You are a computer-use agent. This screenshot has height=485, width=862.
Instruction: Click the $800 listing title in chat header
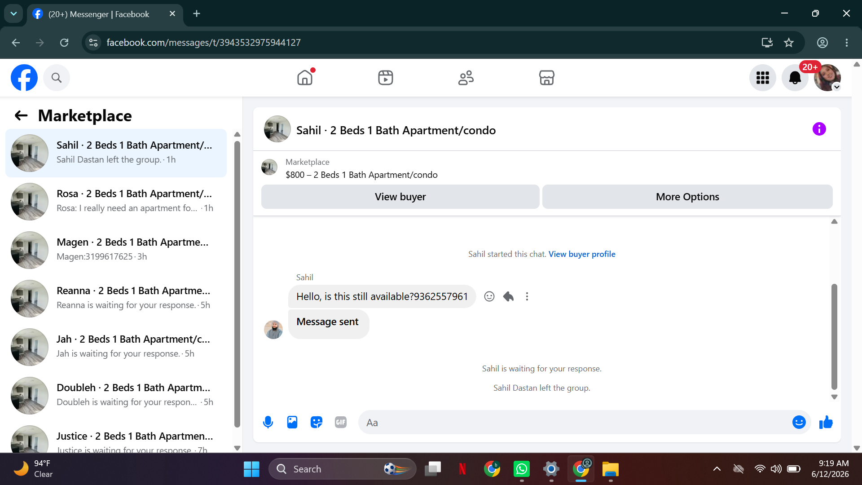[x=361, y=175]
